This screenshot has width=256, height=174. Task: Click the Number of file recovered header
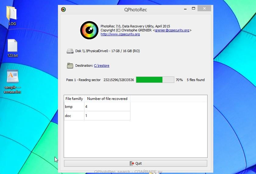(x=107, y=99)
